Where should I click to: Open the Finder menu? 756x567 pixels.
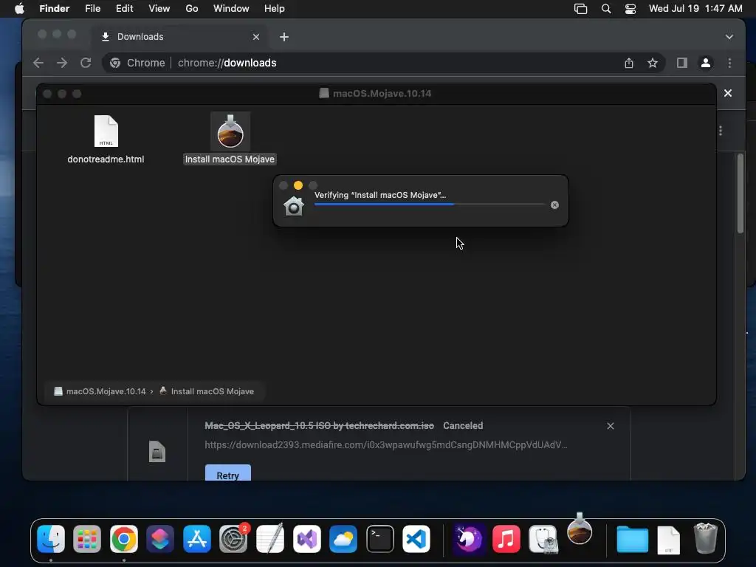tap(54, 9)
